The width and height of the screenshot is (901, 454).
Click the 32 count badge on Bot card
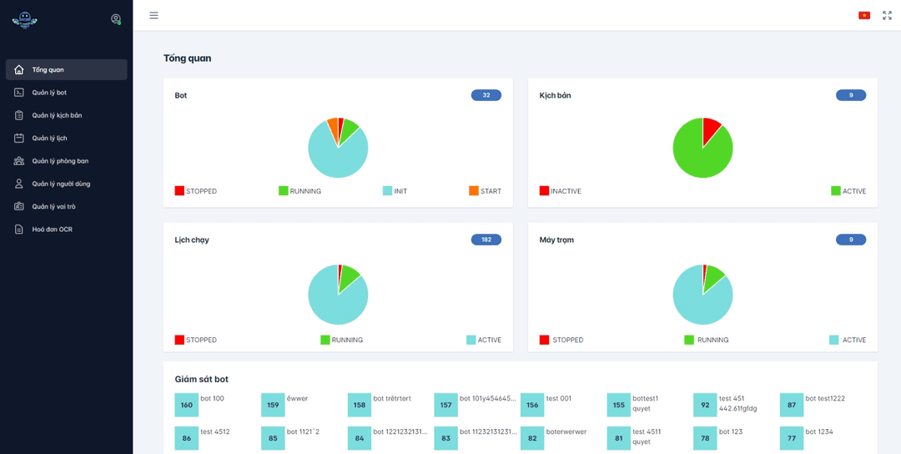coord(486,95)
